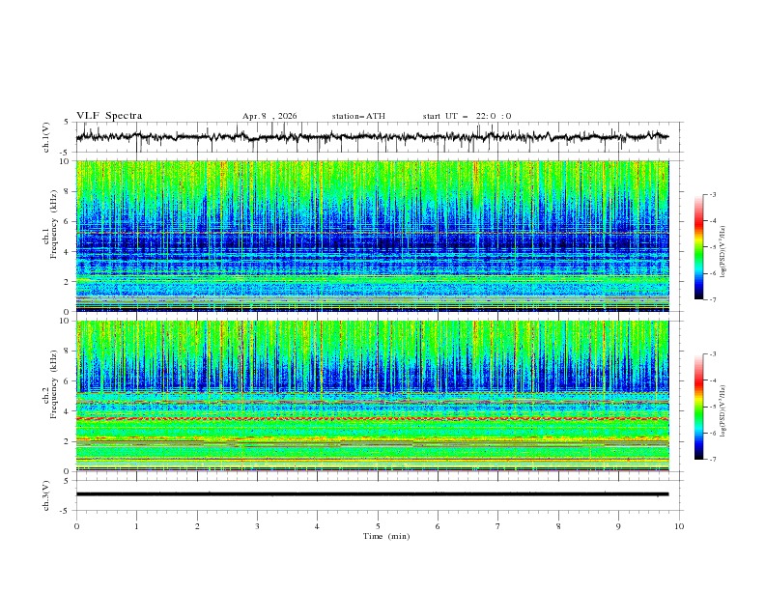The height and width of the screenshot is (591, 765).
Task: Click the ch.2 "Frequency (kHz)" axis label
Action: 54,383
